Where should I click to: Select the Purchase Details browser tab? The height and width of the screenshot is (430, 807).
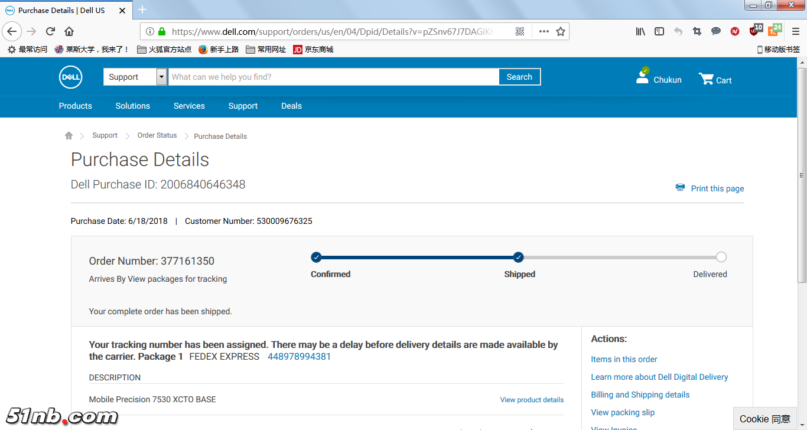[x=65, y=10]
